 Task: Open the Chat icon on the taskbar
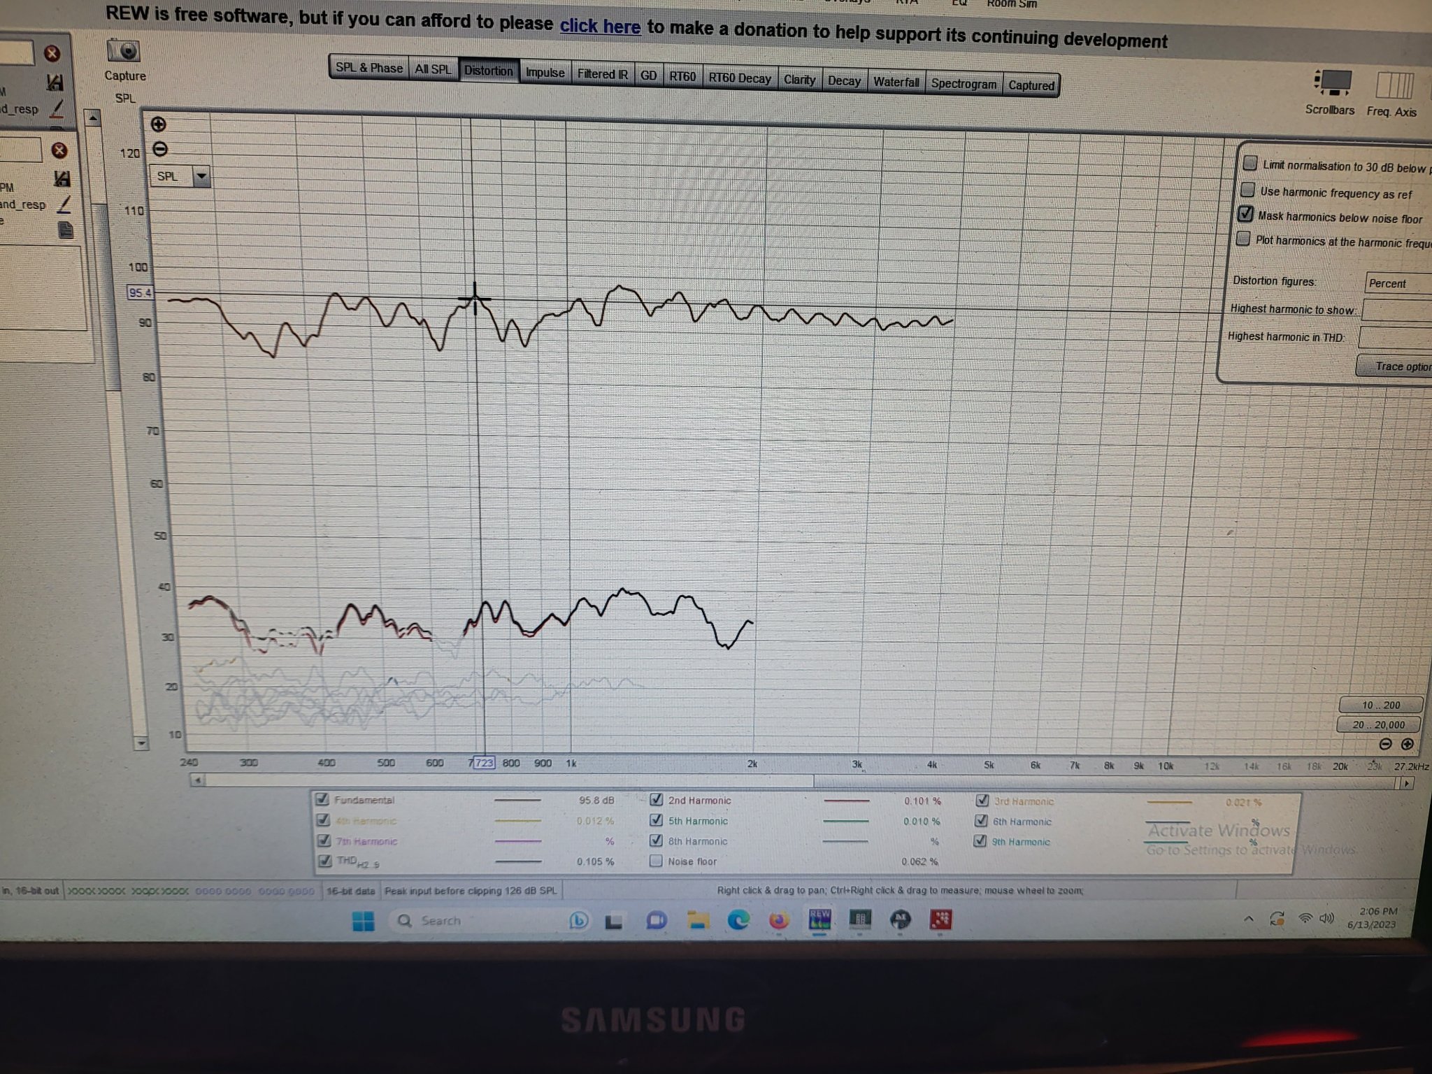pyautogui.click(x=656, y=920)
